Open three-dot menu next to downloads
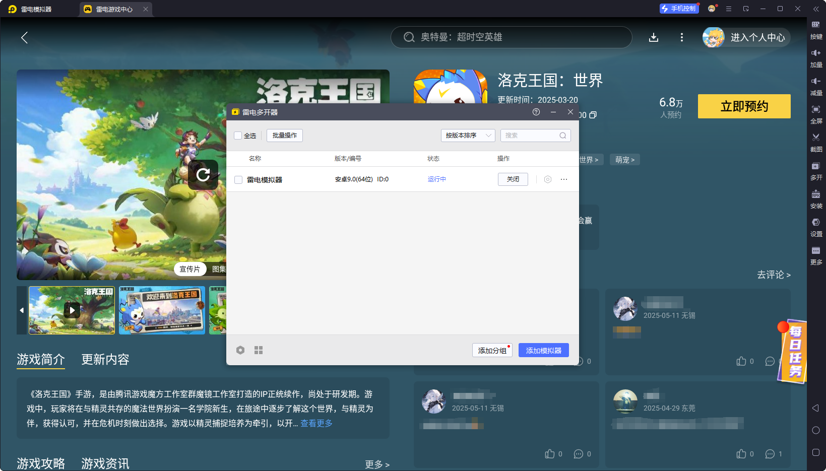The image size is (826, 471). [682, 37]
